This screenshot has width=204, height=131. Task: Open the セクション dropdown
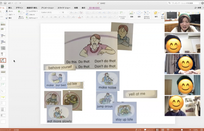coord(32,18)
